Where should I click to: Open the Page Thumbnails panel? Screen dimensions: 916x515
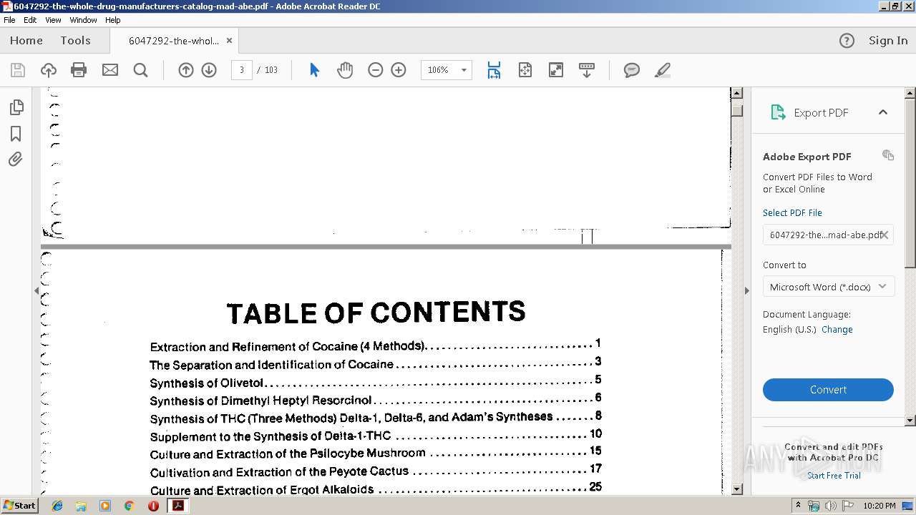(16, 107)
